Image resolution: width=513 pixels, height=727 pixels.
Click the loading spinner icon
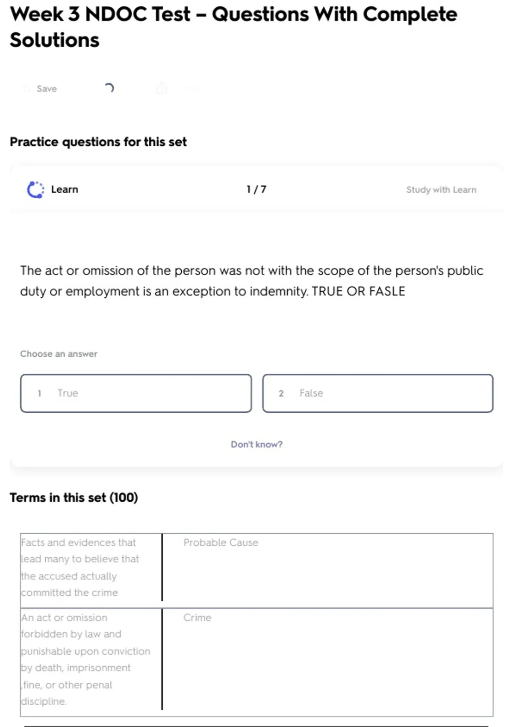click(x=109, y=88)
